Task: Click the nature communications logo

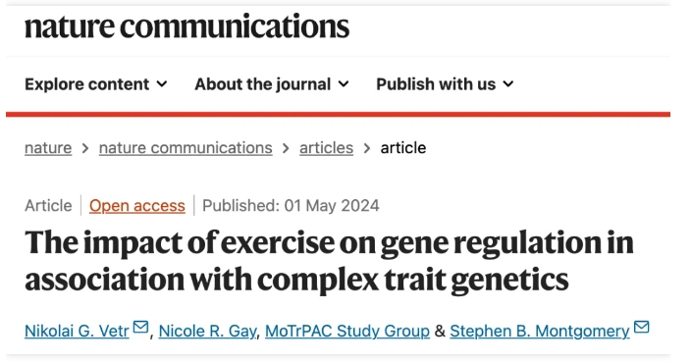Action: [186, 26]
